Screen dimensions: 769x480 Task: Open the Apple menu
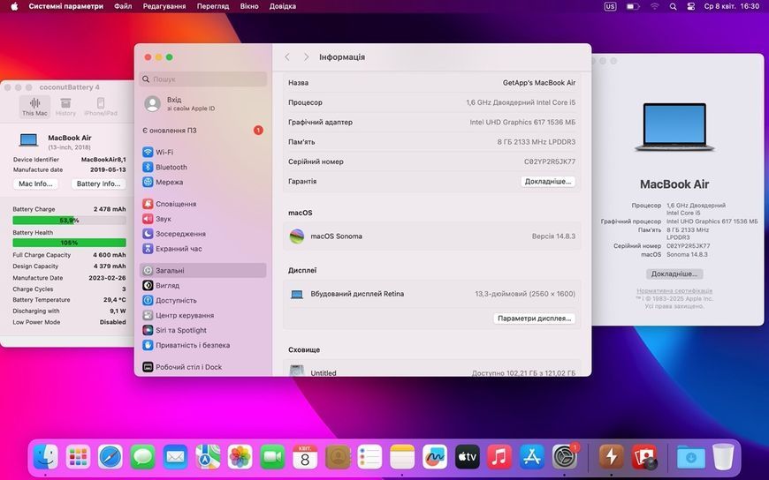click(14, 6)
